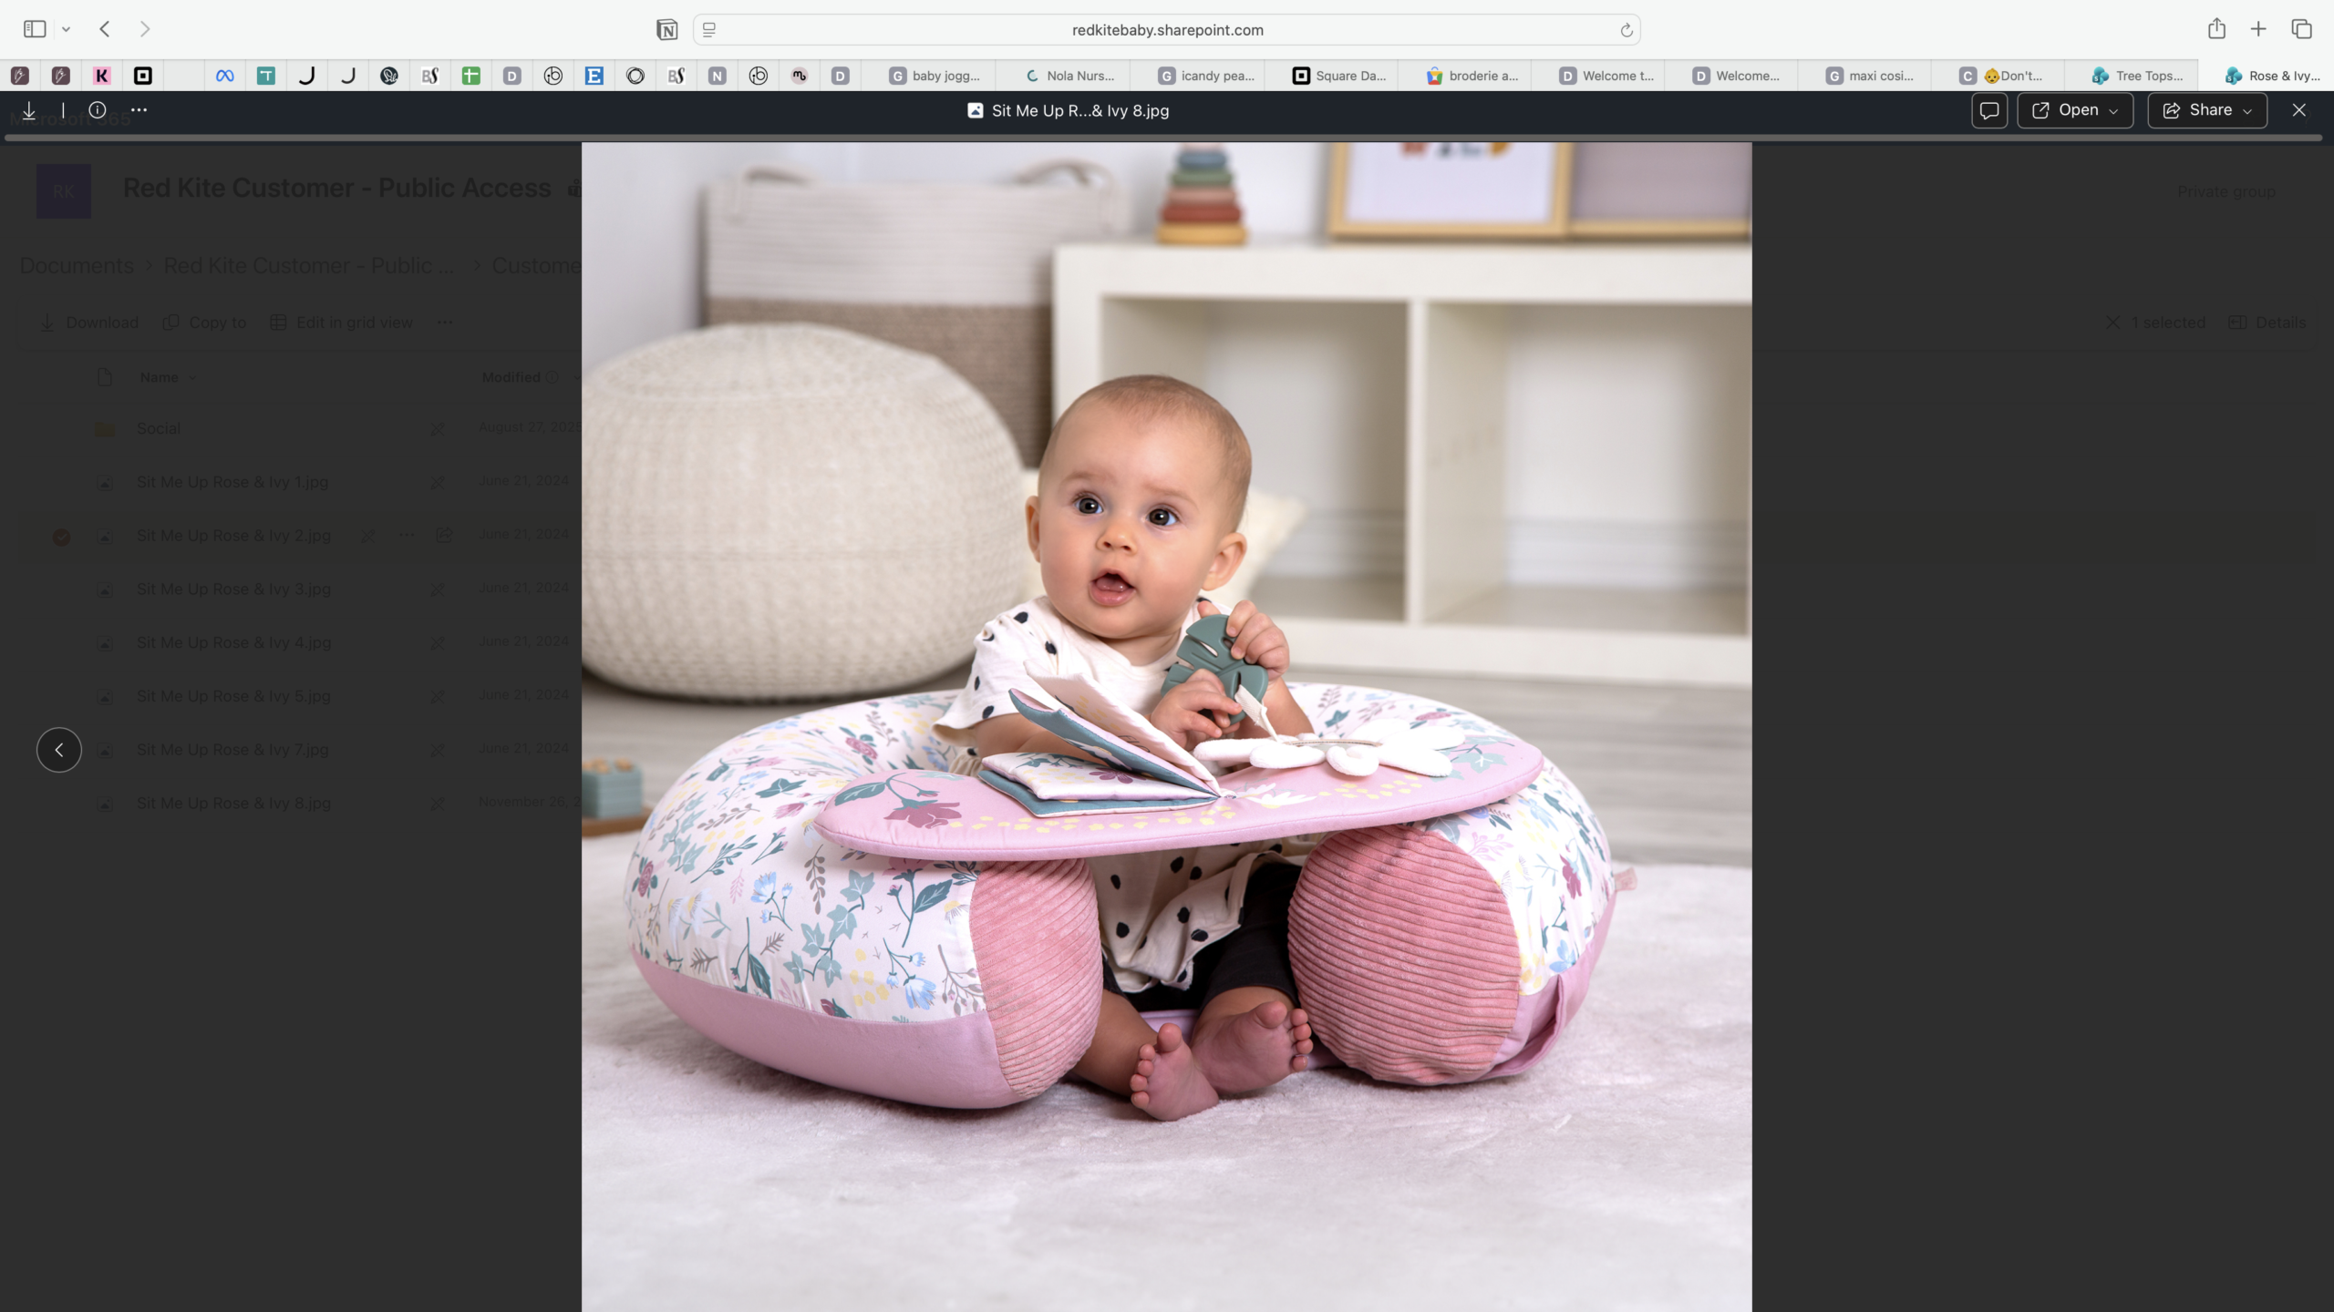Viewport: 2334px width, 1312px height.
Task: Switch to the 'Welcome t...' tab
Action: point(1597,76)
